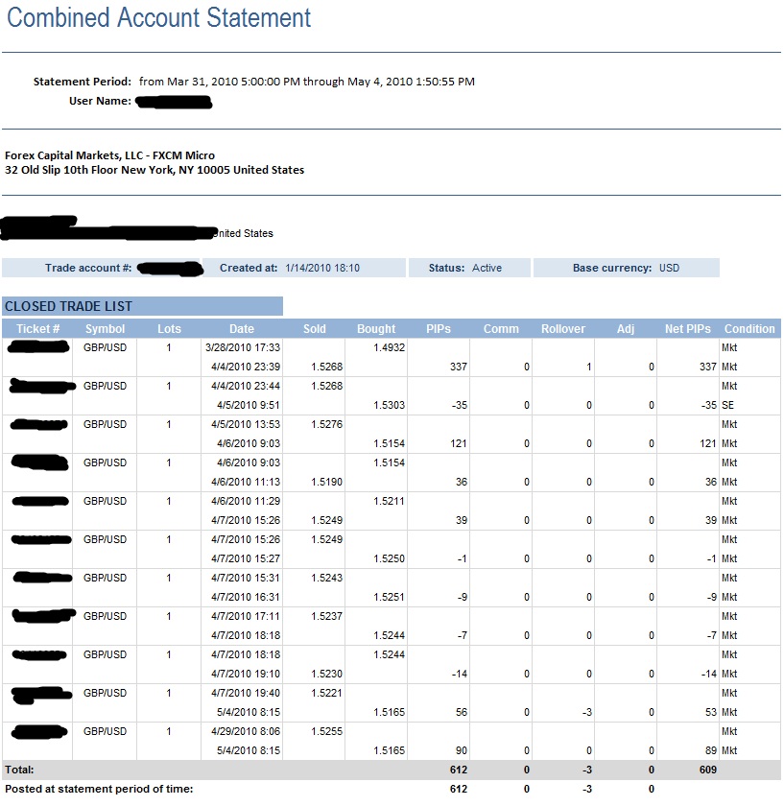The image size is (784, 806).
Task: Click the Sold column header
Action: tap(314, 329)
